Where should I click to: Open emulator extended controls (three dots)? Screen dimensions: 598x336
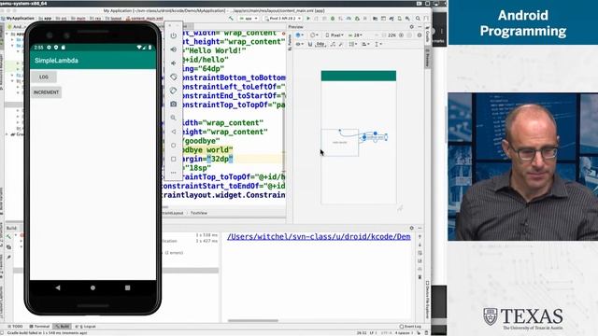174,173
